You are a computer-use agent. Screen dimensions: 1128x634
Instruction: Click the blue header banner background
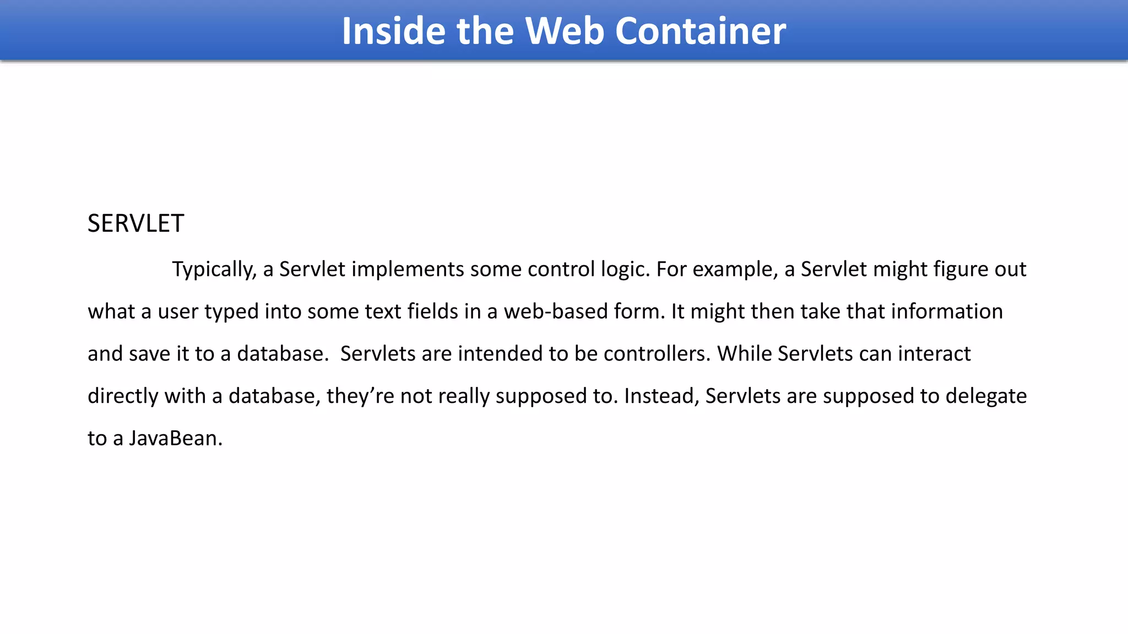165,30
